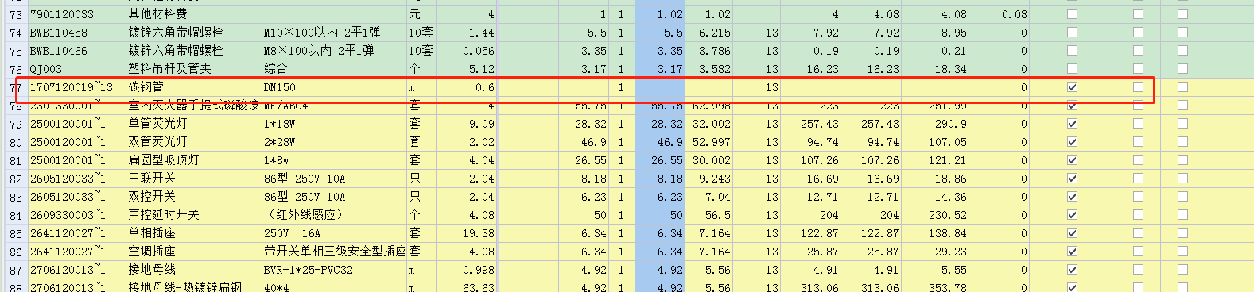Uncheck the ticked box in 三联开关 row

coord(1072,179)
